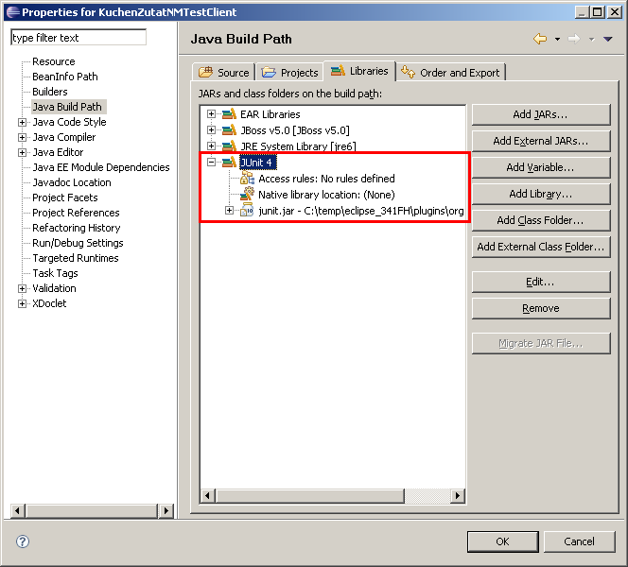The image size is (628, 567).
Task: Click the greyed forward arrow icon
Action: [x=574, y=39]
